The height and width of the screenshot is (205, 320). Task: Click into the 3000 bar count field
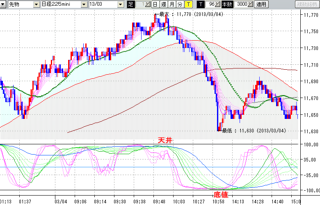tap(240, 5)
